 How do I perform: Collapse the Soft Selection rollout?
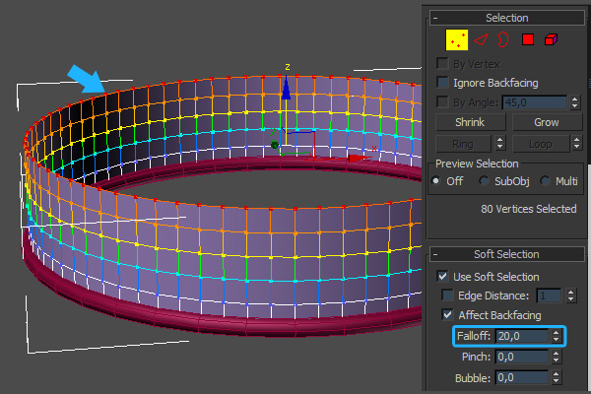(434, 255)
